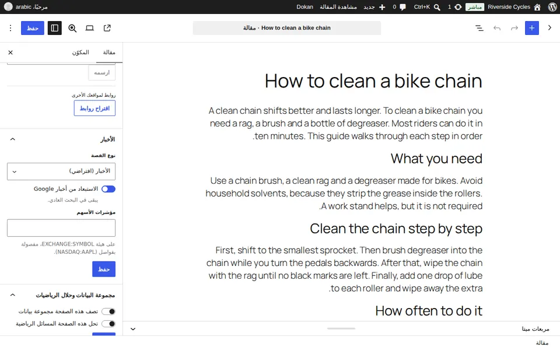Click the اقتراح روابط button

(x=94, y=108)
